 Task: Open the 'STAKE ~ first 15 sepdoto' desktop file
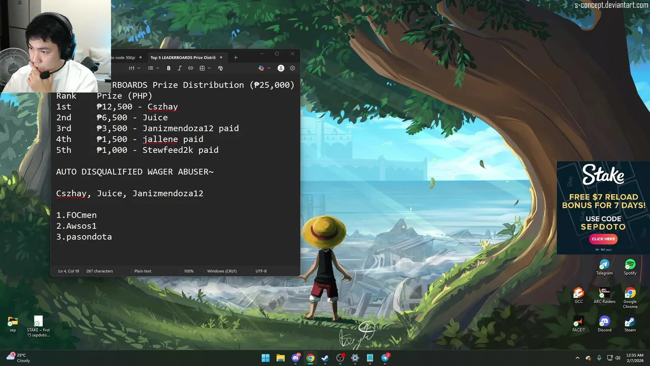39,326
